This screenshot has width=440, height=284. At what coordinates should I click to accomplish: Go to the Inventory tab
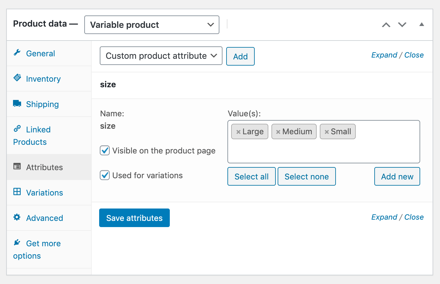(x=43, y=78)
